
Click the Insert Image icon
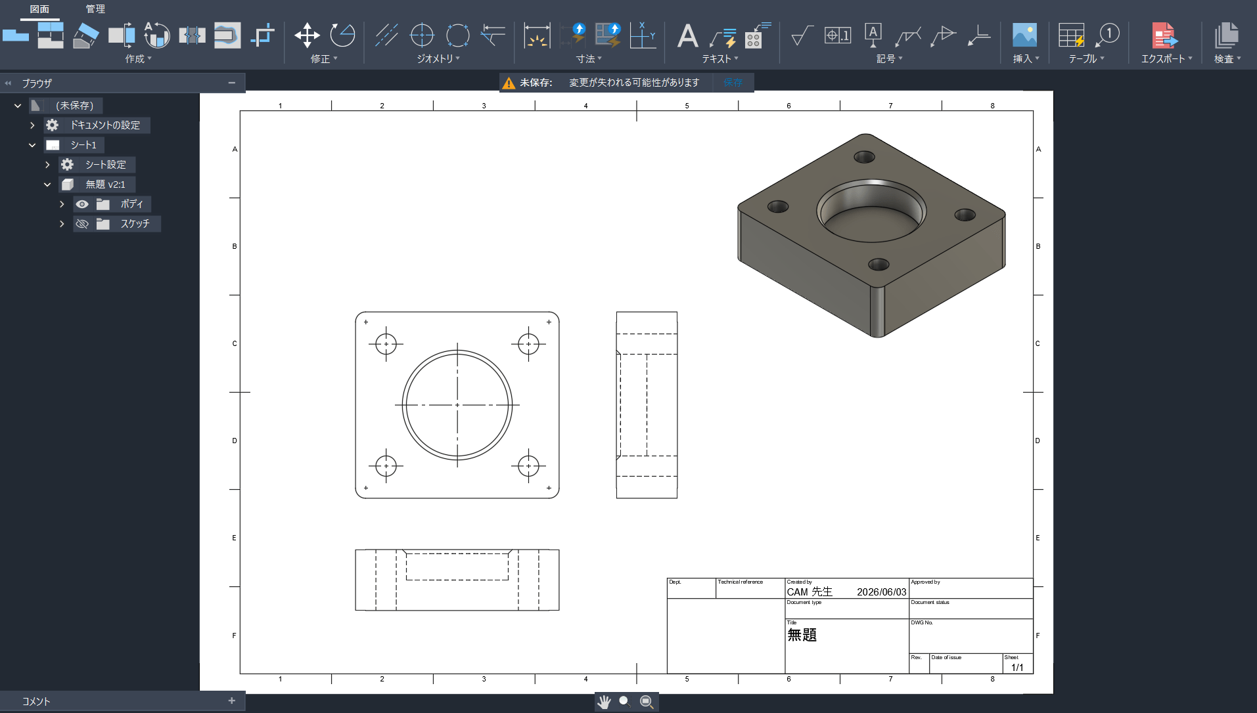[1024, 35]
